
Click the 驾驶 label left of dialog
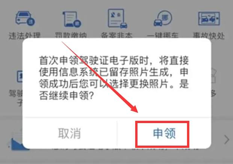(x=16, y=93)
